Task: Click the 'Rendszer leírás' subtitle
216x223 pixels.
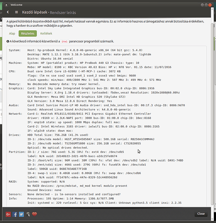Action: tap(63, 12)
